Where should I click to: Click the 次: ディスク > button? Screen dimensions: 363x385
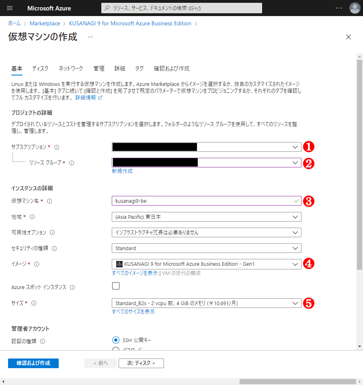(x=141, y=363)
